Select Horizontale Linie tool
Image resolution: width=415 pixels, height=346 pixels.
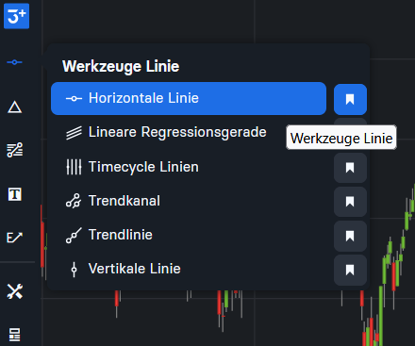[x=188, y=98]
